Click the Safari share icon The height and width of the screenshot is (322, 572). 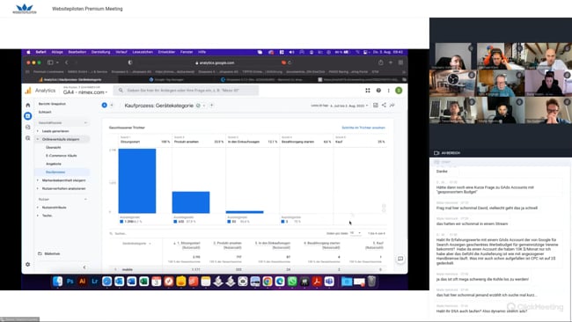pos(380,62)
